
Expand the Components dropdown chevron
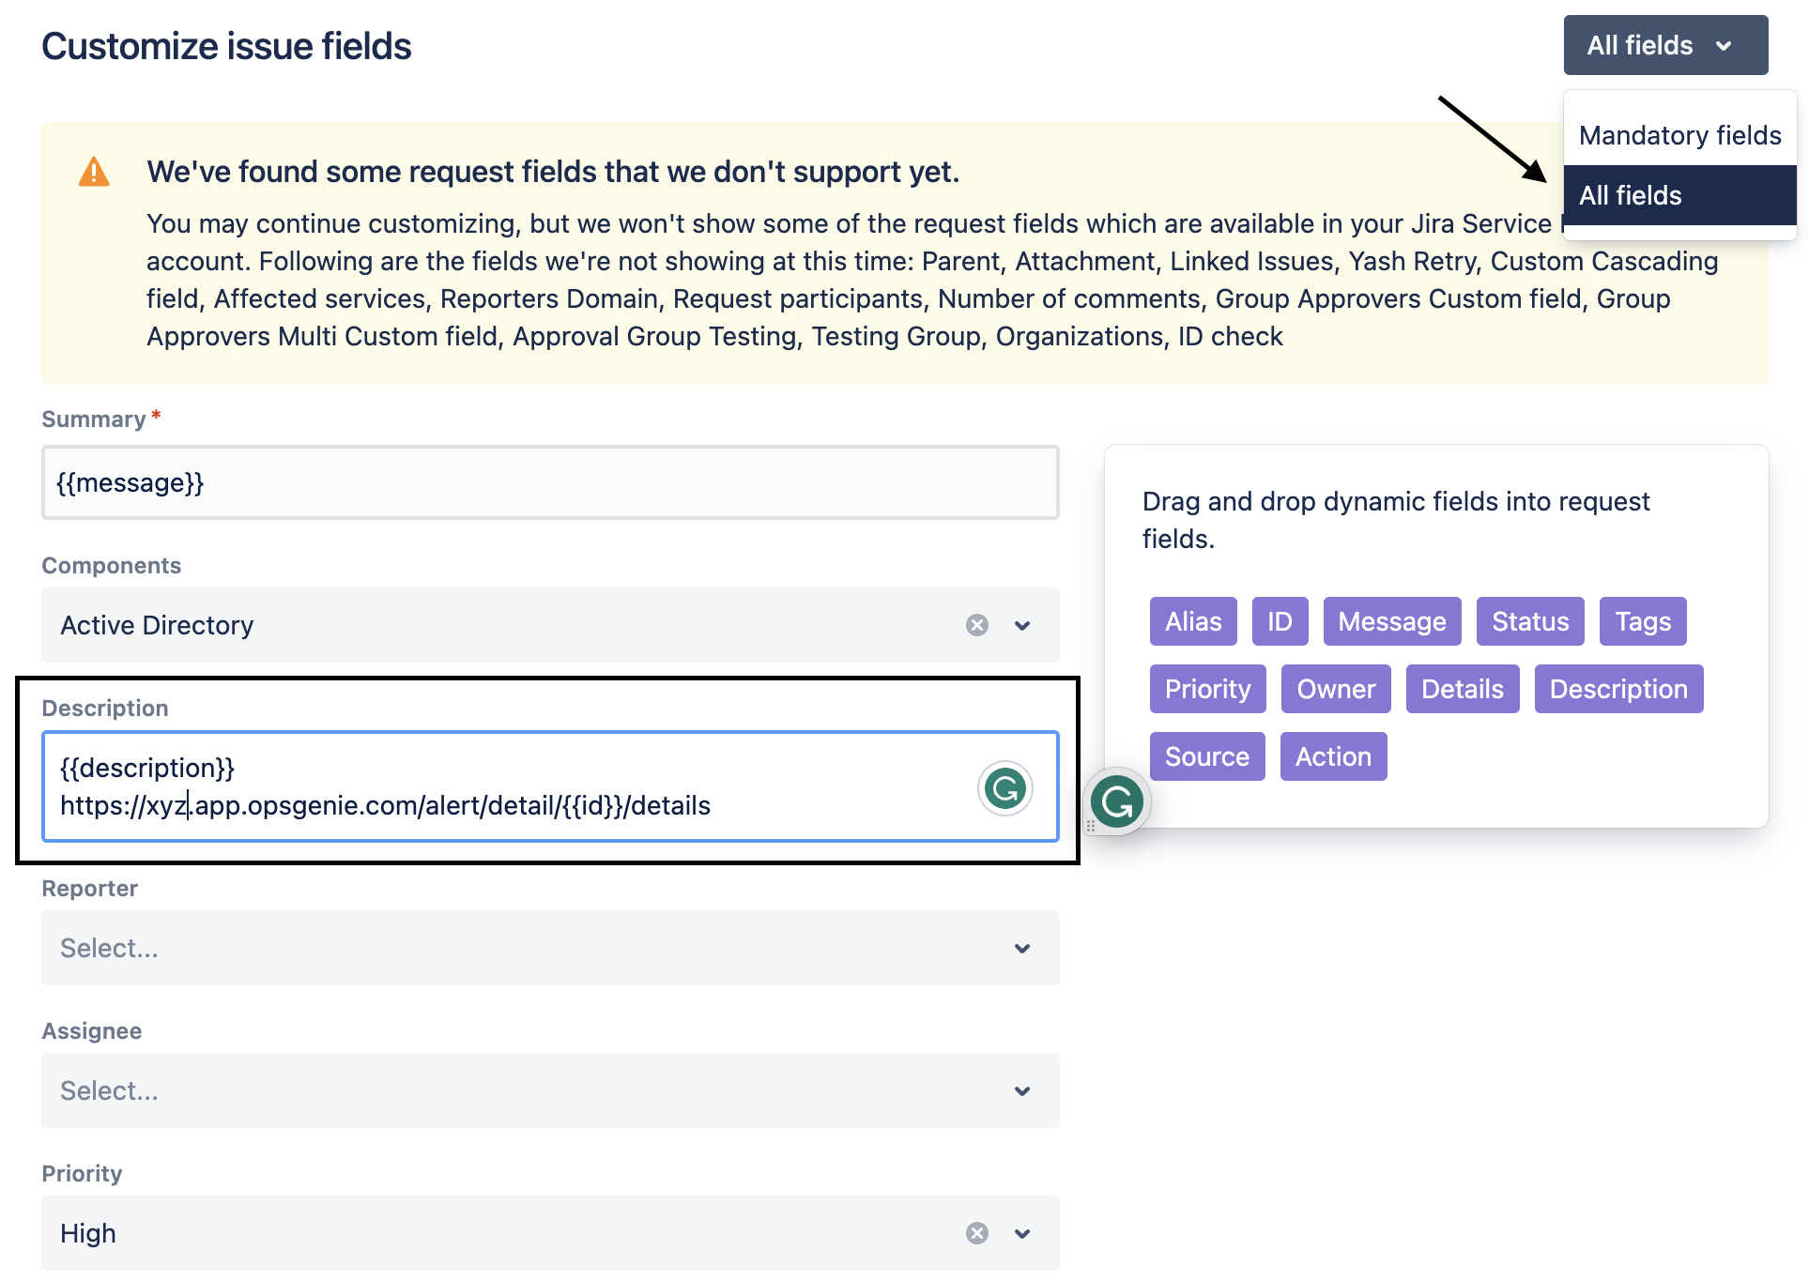(x=1022, y=625)
